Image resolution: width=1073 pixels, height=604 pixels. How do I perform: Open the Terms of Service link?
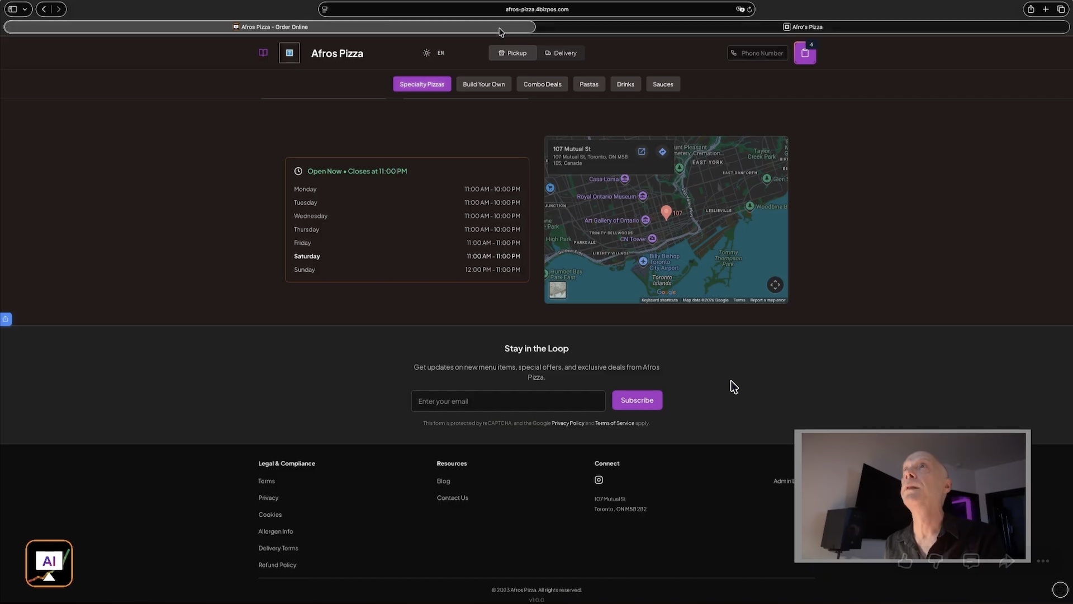pos(614,423)
